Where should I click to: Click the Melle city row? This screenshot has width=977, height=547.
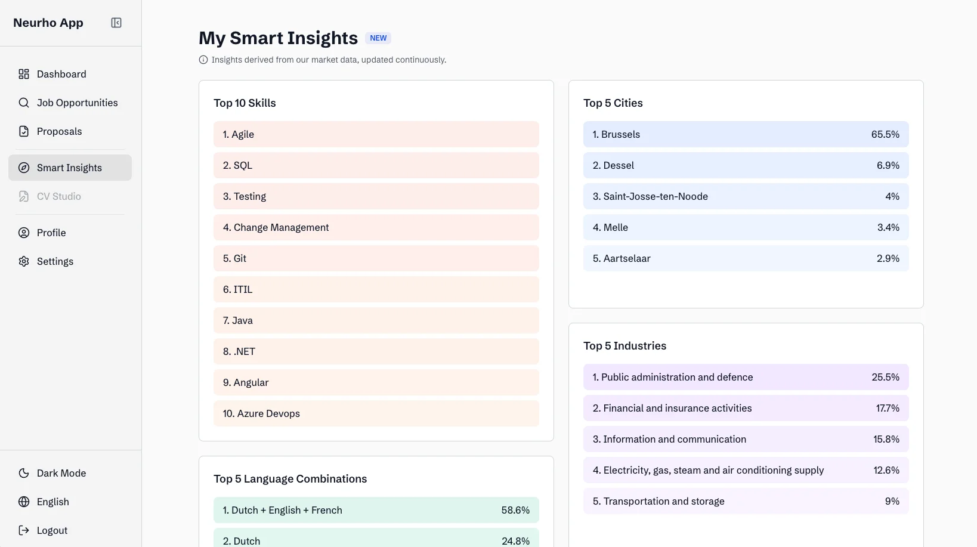(x=746, y=227)
